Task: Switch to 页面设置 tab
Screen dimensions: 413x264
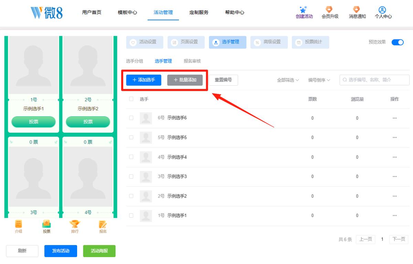Action: tap(186, 42)
